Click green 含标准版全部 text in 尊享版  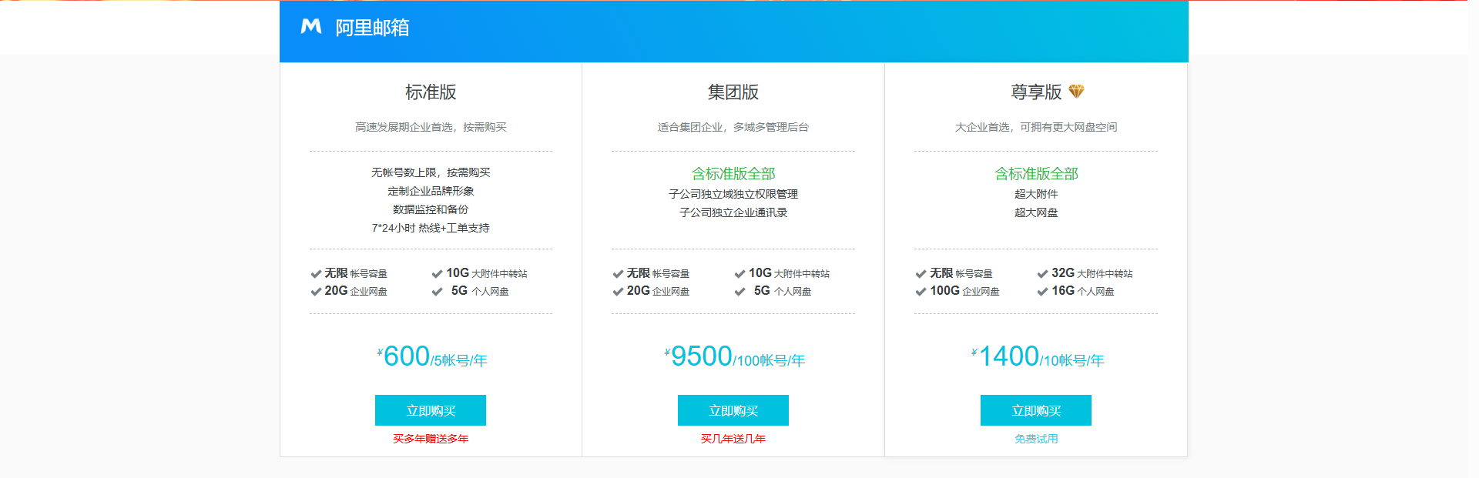pyautogui.click(x=1036, y=174)
